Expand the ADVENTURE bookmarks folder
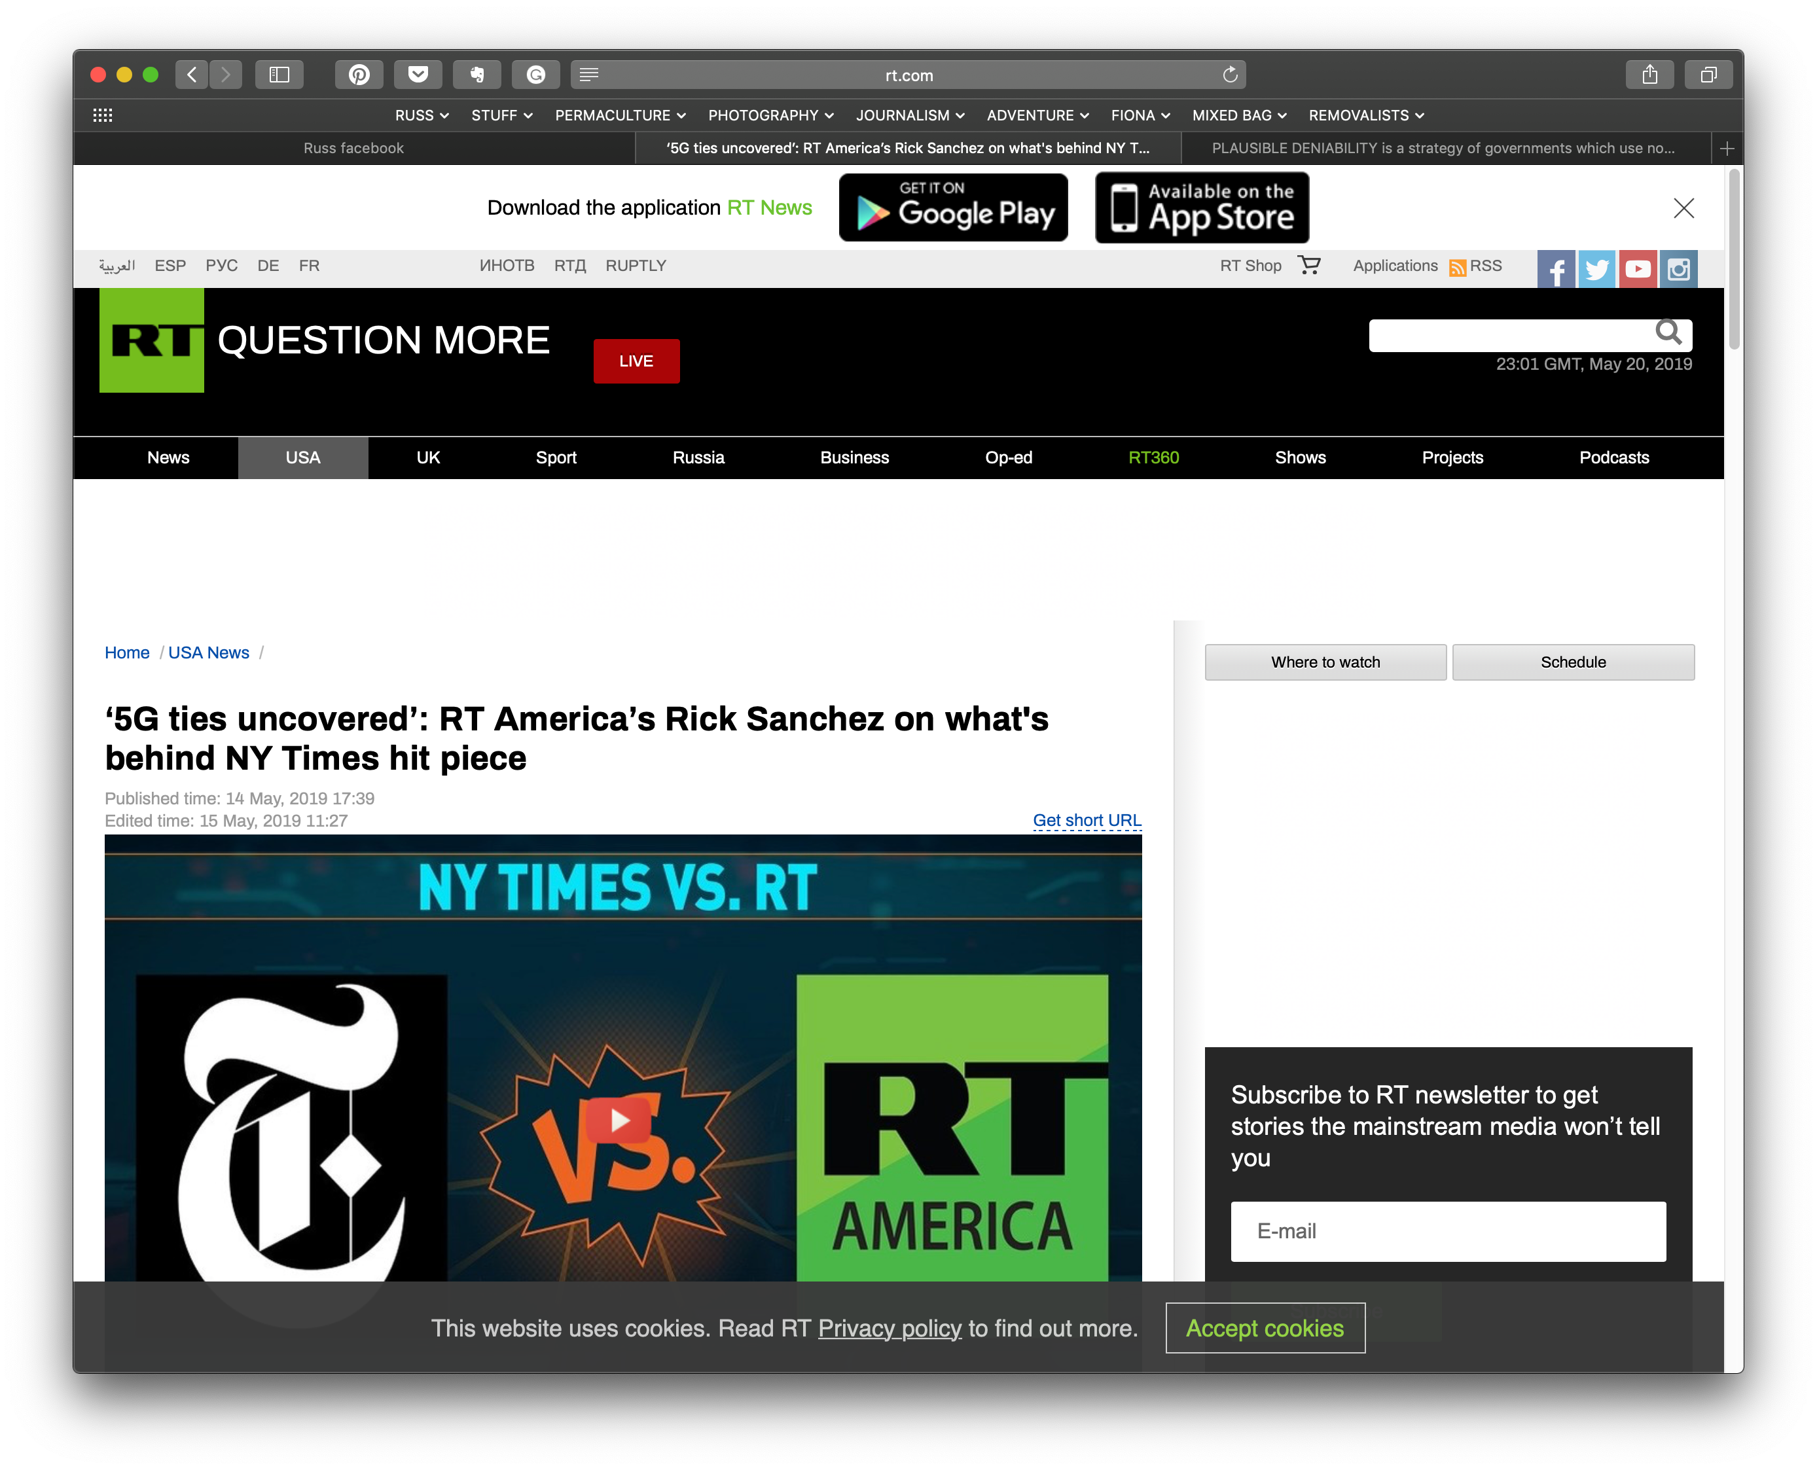The height and width of the screenshot is (1470, 1817). coord(1037,115)
